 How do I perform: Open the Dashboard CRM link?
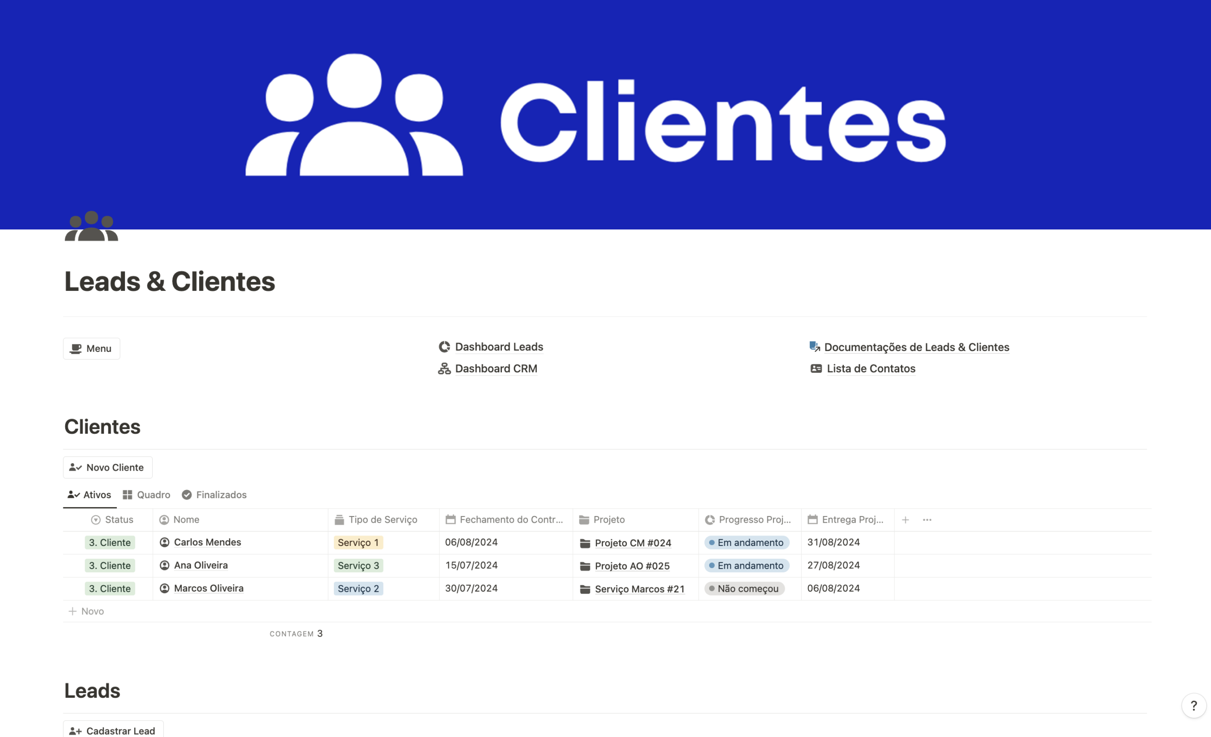pos(496,368)
